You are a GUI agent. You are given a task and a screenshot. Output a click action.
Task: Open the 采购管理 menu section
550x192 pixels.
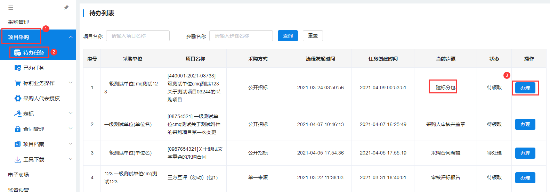click(18, 22)
